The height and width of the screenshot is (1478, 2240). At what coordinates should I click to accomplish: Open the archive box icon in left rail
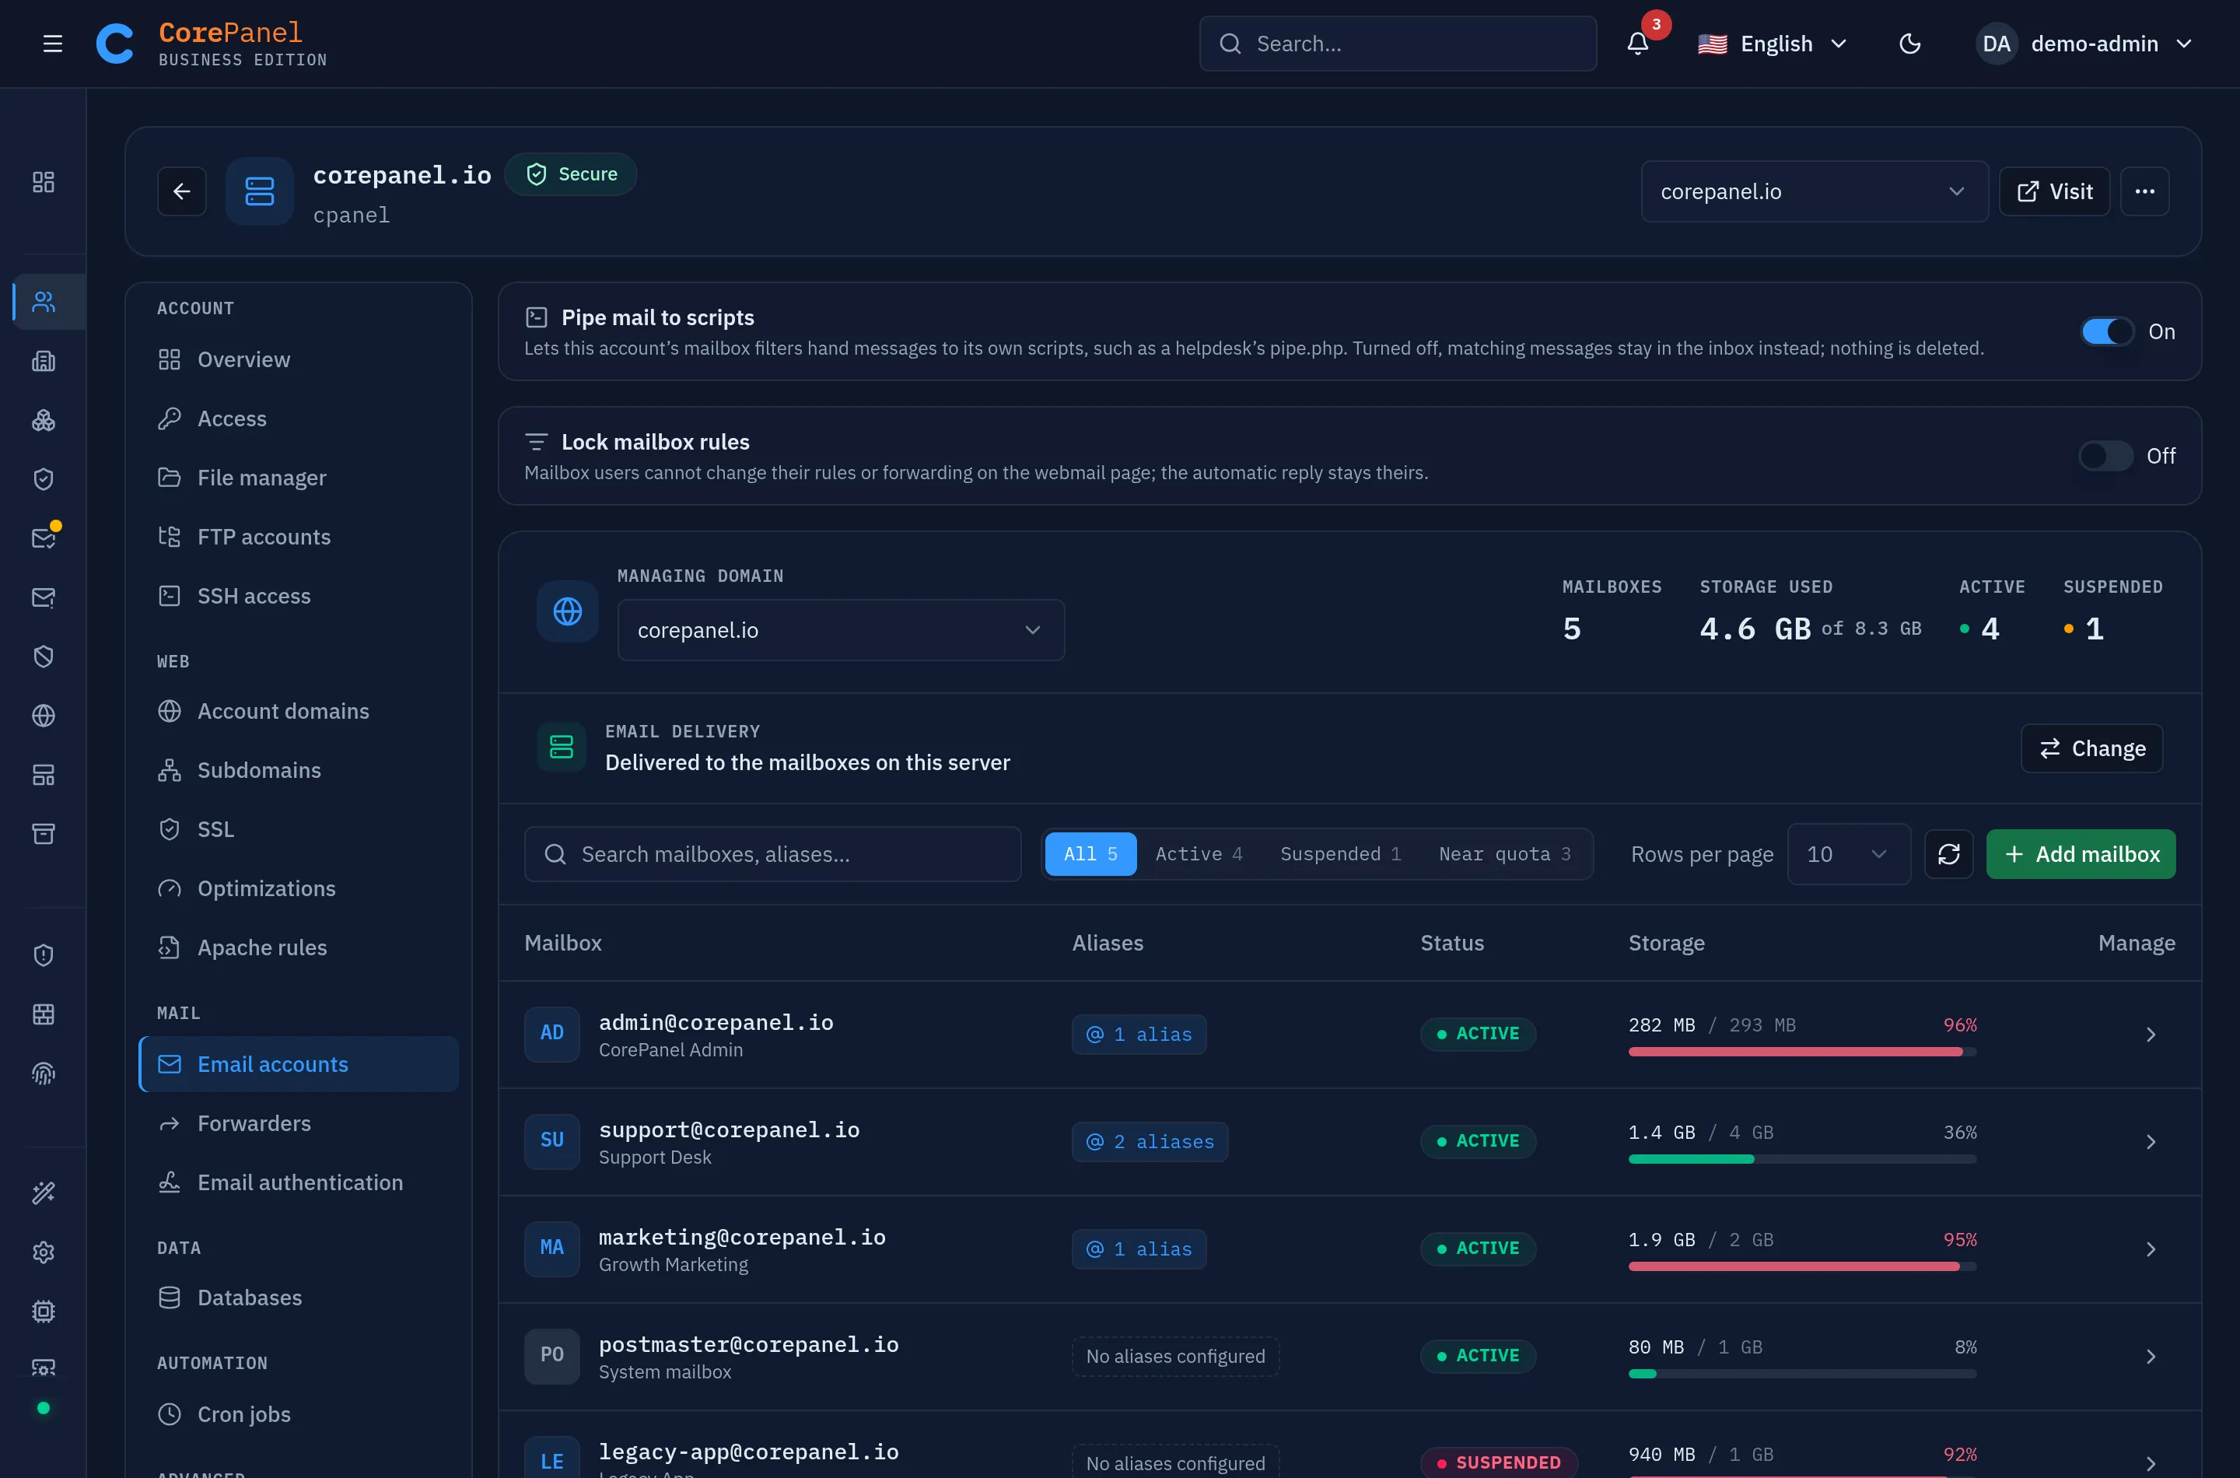point(44,833)
